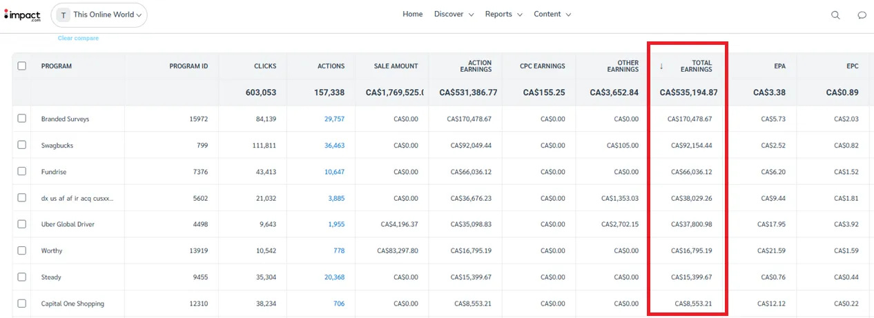Select the Steady program name

pos(51,277)
